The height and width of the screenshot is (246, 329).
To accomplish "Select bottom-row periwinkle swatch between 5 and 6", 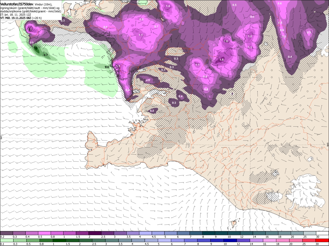I will [x=164, y=240].
